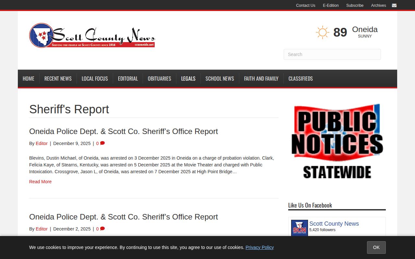Open the E-Edition link
The height and width of the screenshot is (259, 415).
tap(331, 6)
